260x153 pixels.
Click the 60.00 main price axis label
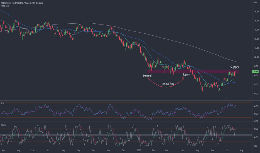[x=256, y=93]
